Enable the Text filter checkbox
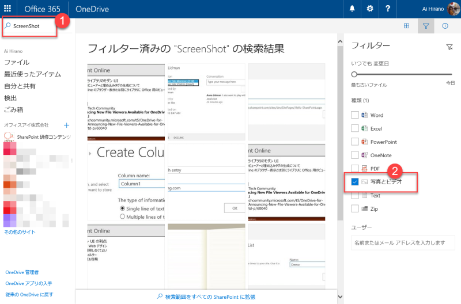The image size is (461, 304). pos(355,195)
